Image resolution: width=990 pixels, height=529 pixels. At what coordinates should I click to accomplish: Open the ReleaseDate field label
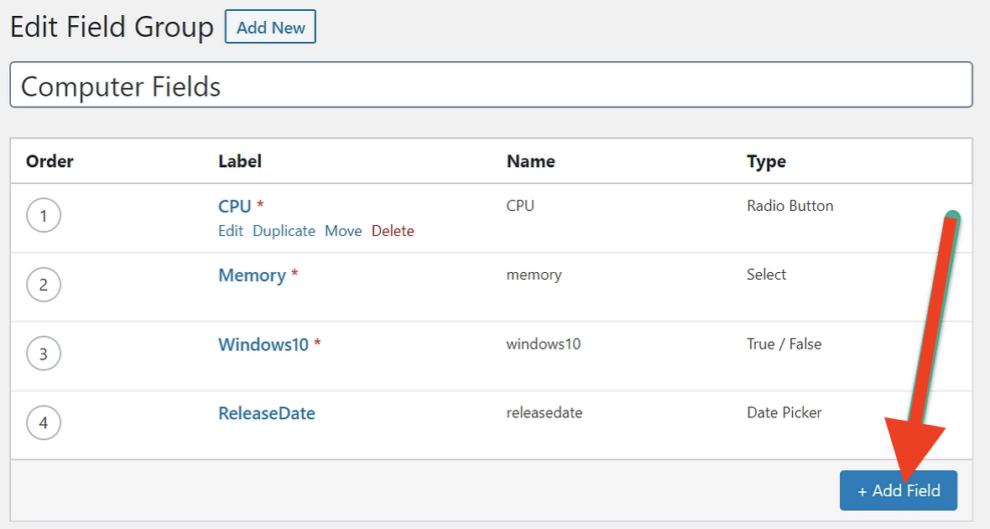click(x=267, y=413)
